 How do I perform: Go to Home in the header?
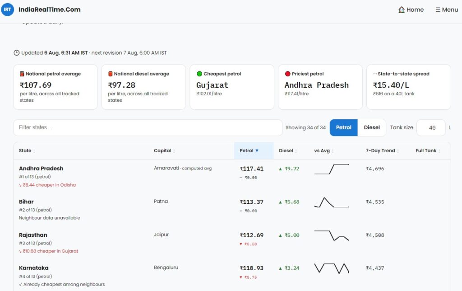click(411, 10)
